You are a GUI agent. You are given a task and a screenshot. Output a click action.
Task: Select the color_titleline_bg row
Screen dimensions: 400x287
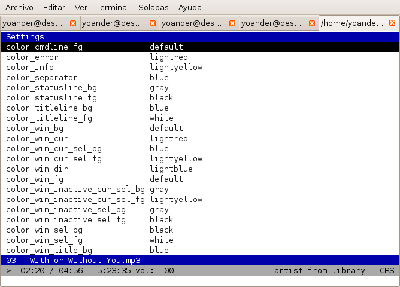[200, 108]
